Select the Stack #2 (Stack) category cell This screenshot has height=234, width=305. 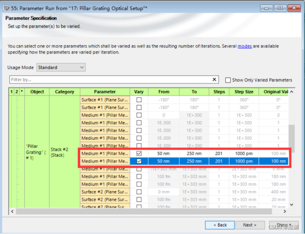(65, 152)
